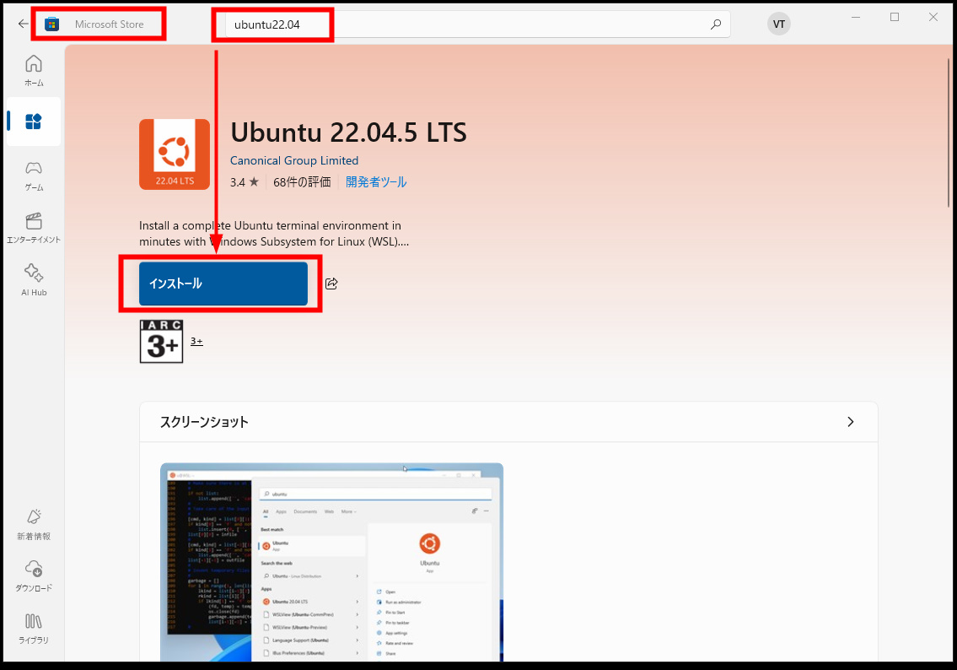Screen dimensions: 957x670
Task: Click the 3+ age rating link
Action: (196, 342)
